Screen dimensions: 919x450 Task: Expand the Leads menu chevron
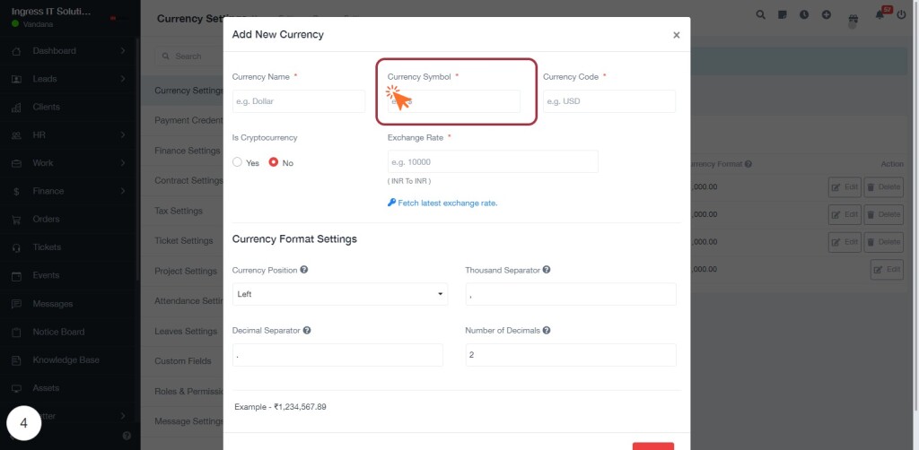click(122, 78)
